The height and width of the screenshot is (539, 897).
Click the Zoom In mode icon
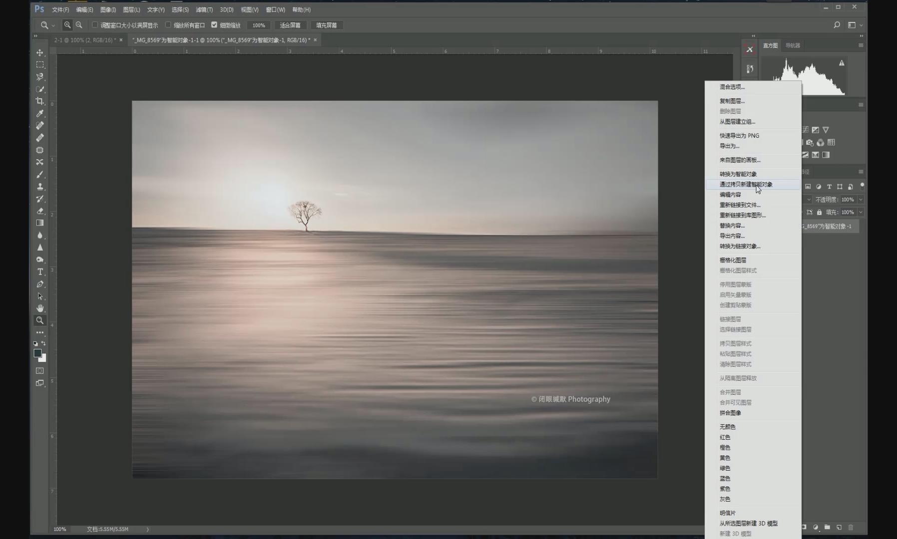pyautogui.click(x=67, y=25)
